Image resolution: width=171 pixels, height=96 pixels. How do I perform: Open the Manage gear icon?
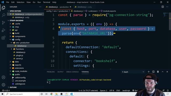pos(3,85)
